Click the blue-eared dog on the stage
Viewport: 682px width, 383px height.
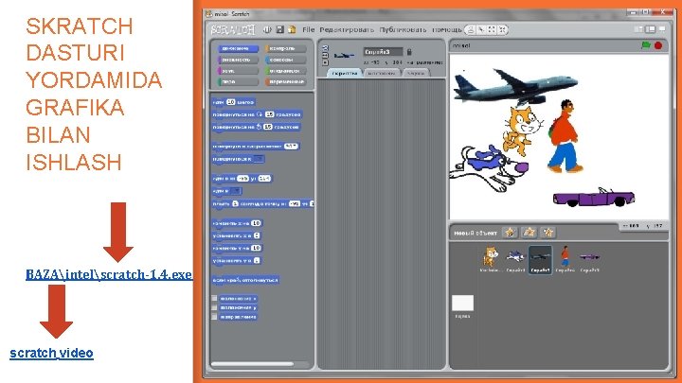489,168
